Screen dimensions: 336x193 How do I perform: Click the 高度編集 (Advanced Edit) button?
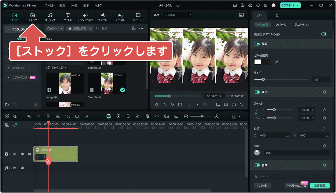click(x=320, y=185)
